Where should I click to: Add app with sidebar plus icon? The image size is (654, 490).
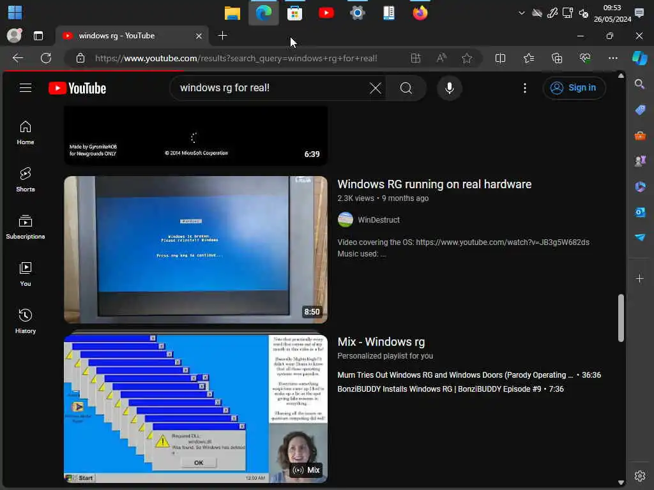[640, 278]
